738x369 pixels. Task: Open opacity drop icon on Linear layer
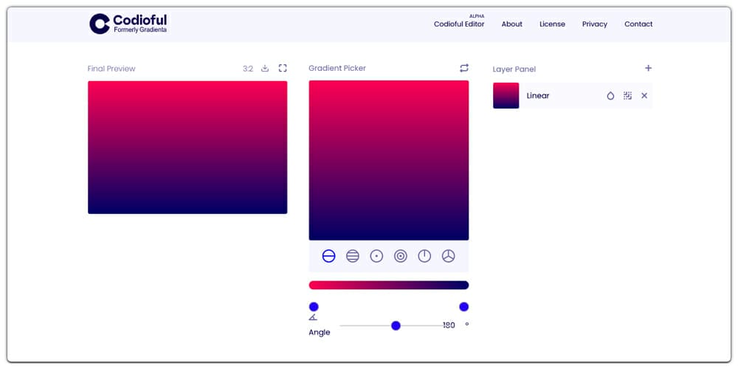pyautogui.click(x=610, y=96)
